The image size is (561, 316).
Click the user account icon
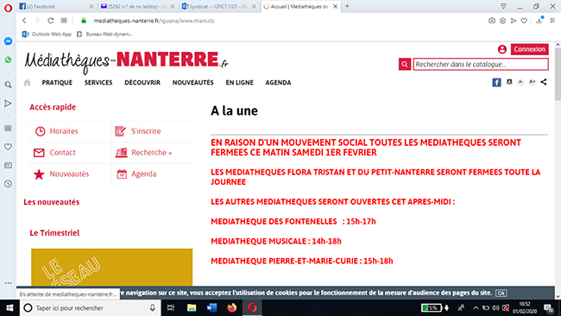[x=502, y=49]
